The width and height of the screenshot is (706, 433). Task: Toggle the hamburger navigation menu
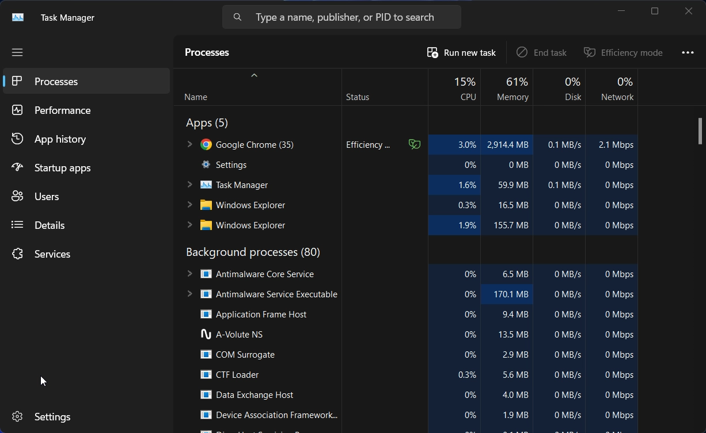click(x=17, y=52)
